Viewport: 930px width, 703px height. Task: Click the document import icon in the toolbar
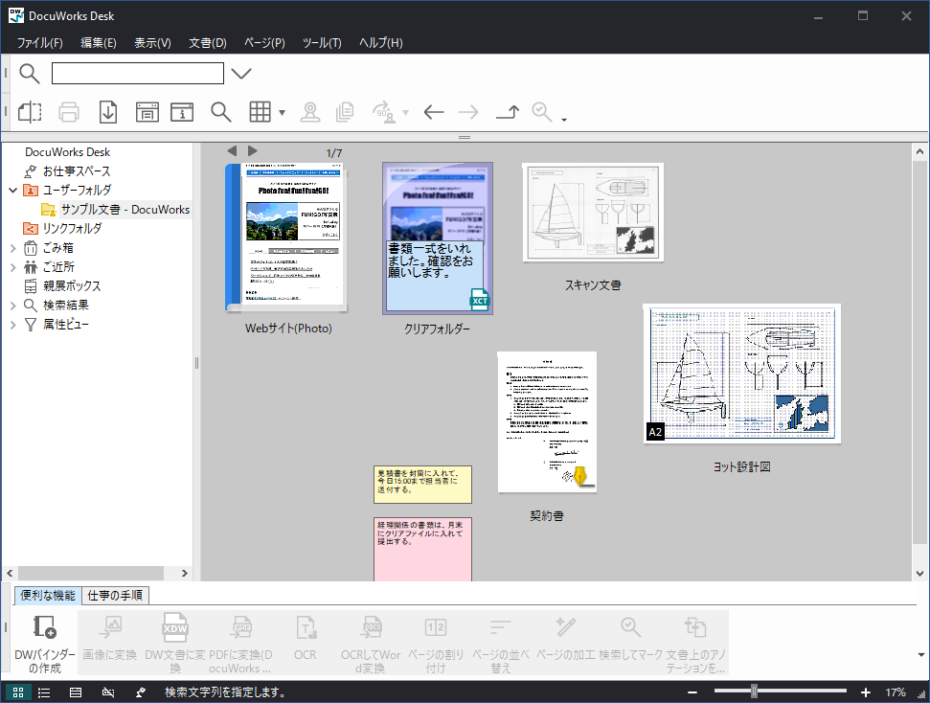pyautogui.click(x=107, y=112)
